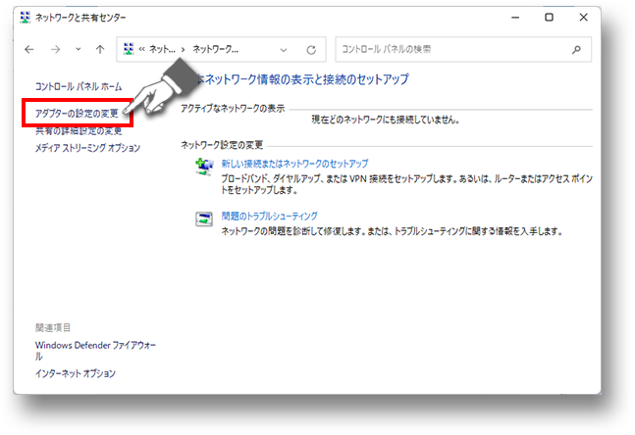Select the ネットワーク... breadcrumb segment

(x=216, y=49)
